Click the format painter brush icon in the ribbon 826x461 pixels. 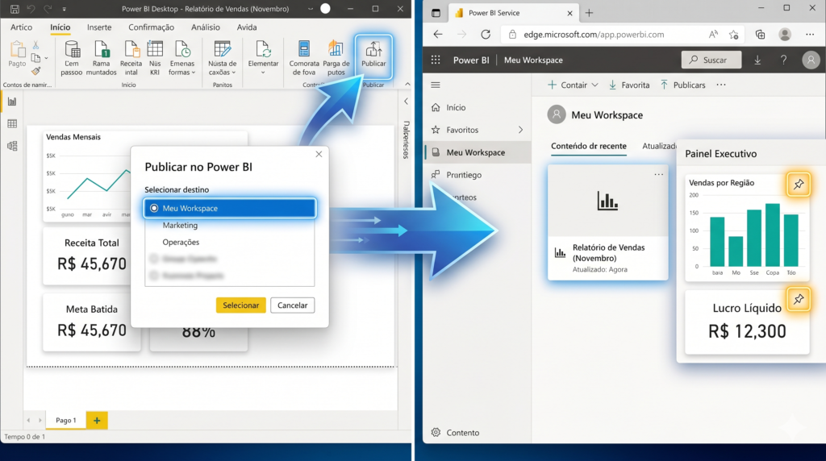point(35,70)
